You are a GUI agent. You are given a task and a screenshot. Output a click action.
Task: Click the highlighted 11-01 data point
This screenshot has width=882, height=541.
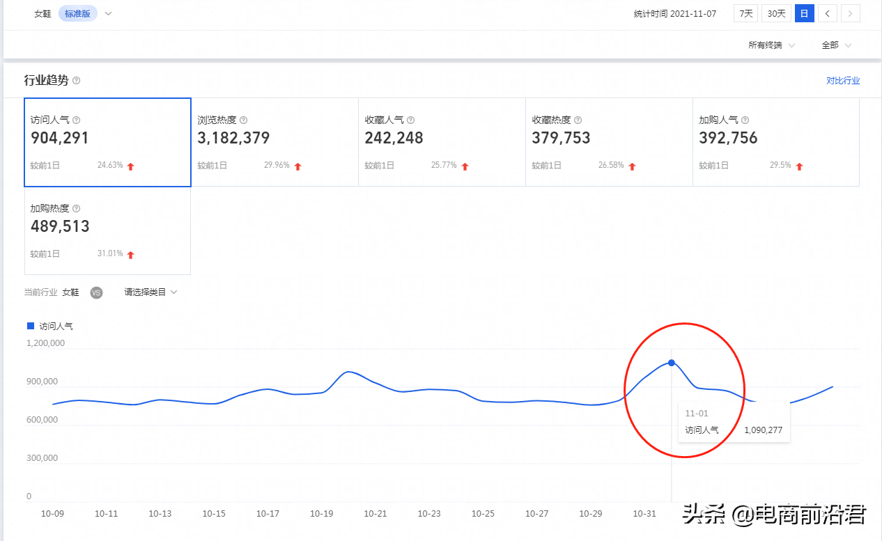point(671,363)
